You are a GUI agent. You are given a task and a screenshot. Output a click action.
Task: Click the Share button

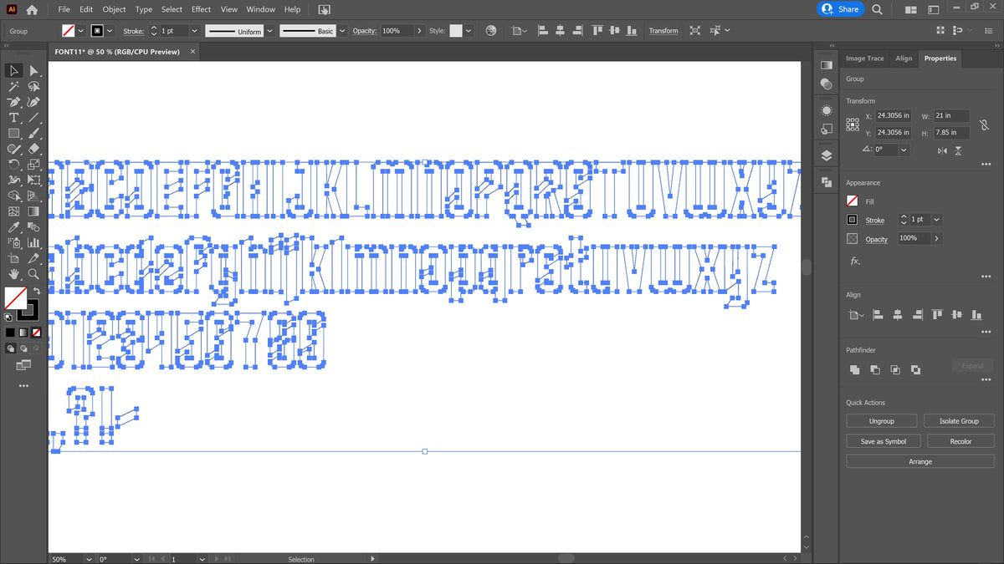[840, 9]
